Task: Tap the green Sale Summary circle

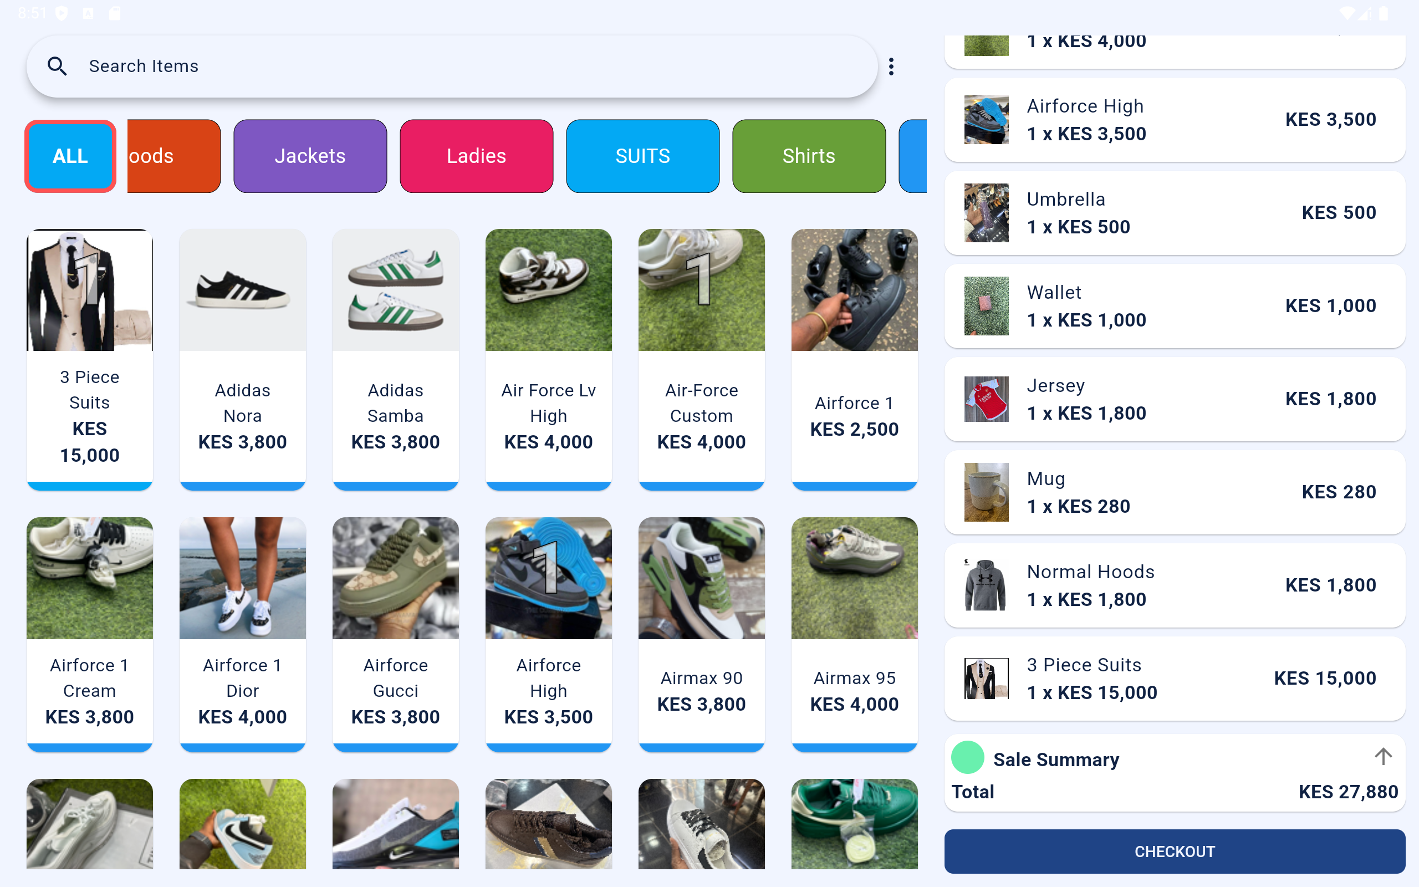Action: (x=967, y=757)
